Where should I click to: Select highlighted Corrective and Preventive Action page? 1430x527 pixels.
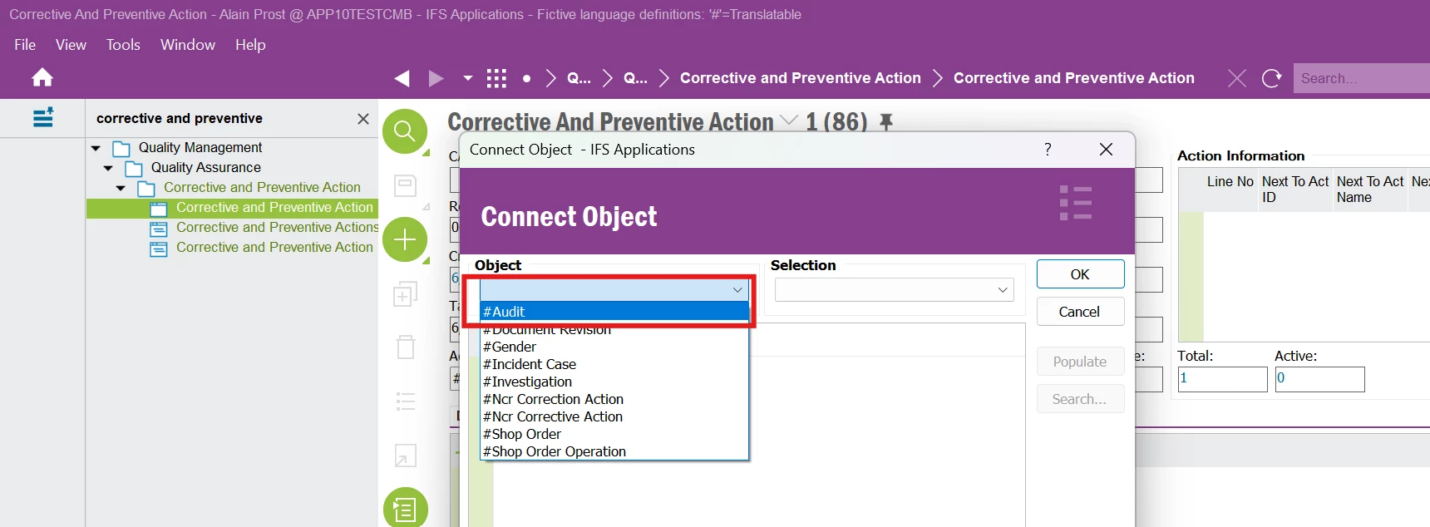tap(274, 208)
